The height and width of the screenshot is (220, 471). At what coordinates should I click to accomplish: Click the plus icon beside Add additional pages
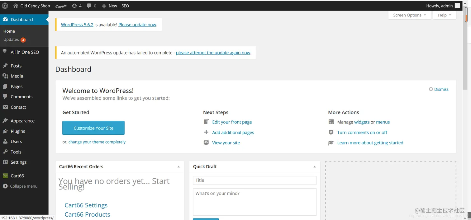click(206, 132)
